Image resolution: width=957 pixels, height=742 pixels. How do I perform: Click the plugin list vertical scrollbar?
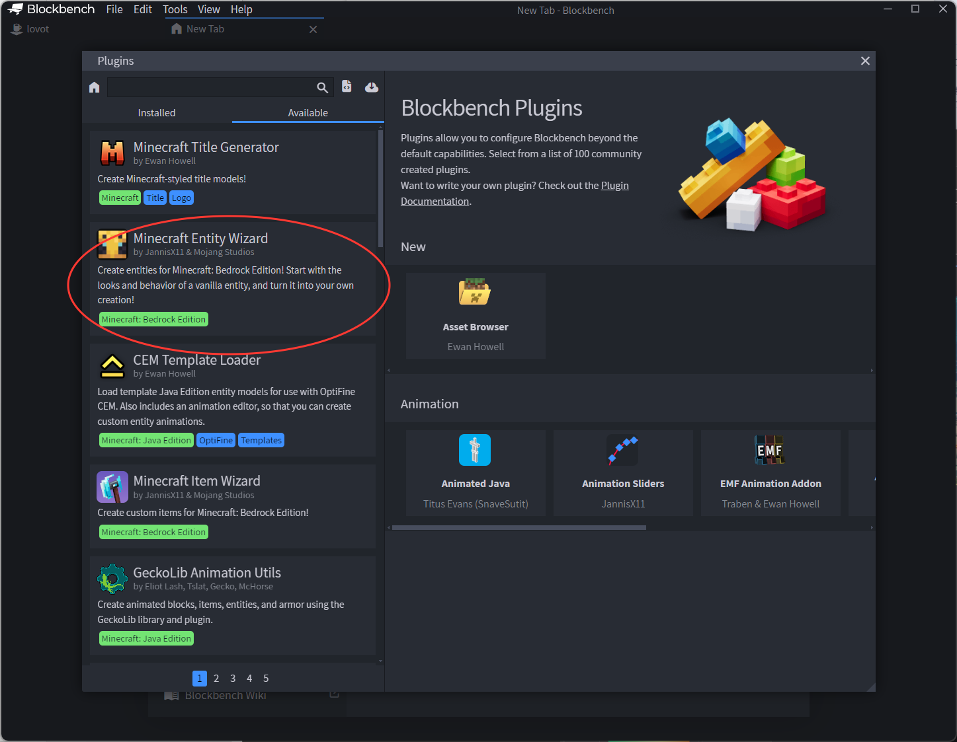[380, 188]
